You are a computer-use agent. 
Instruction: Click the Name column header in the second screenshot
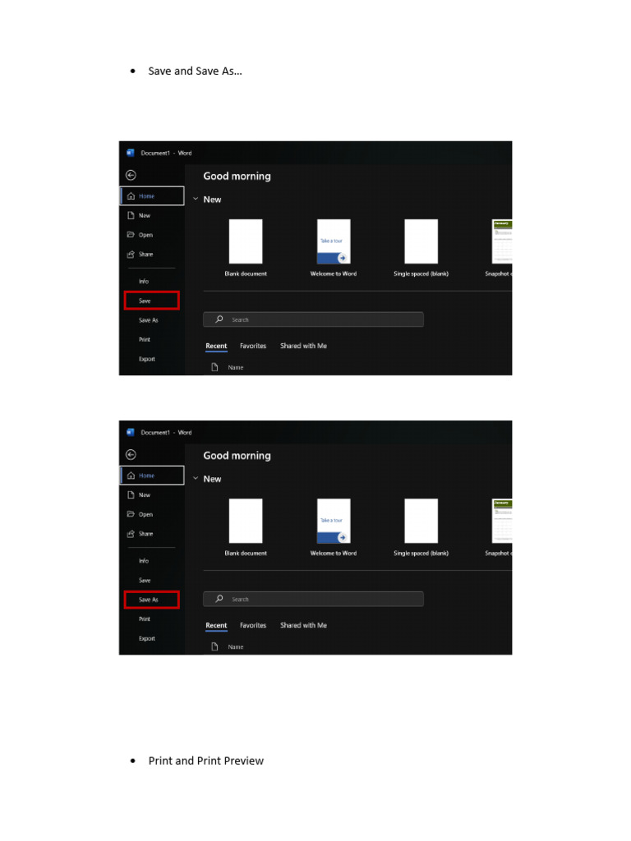point(236,647)
